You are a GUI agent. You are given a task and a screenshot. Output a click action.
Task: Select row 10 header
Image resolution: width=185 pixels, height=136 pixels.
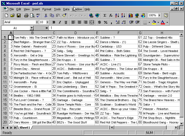(5, 78)
